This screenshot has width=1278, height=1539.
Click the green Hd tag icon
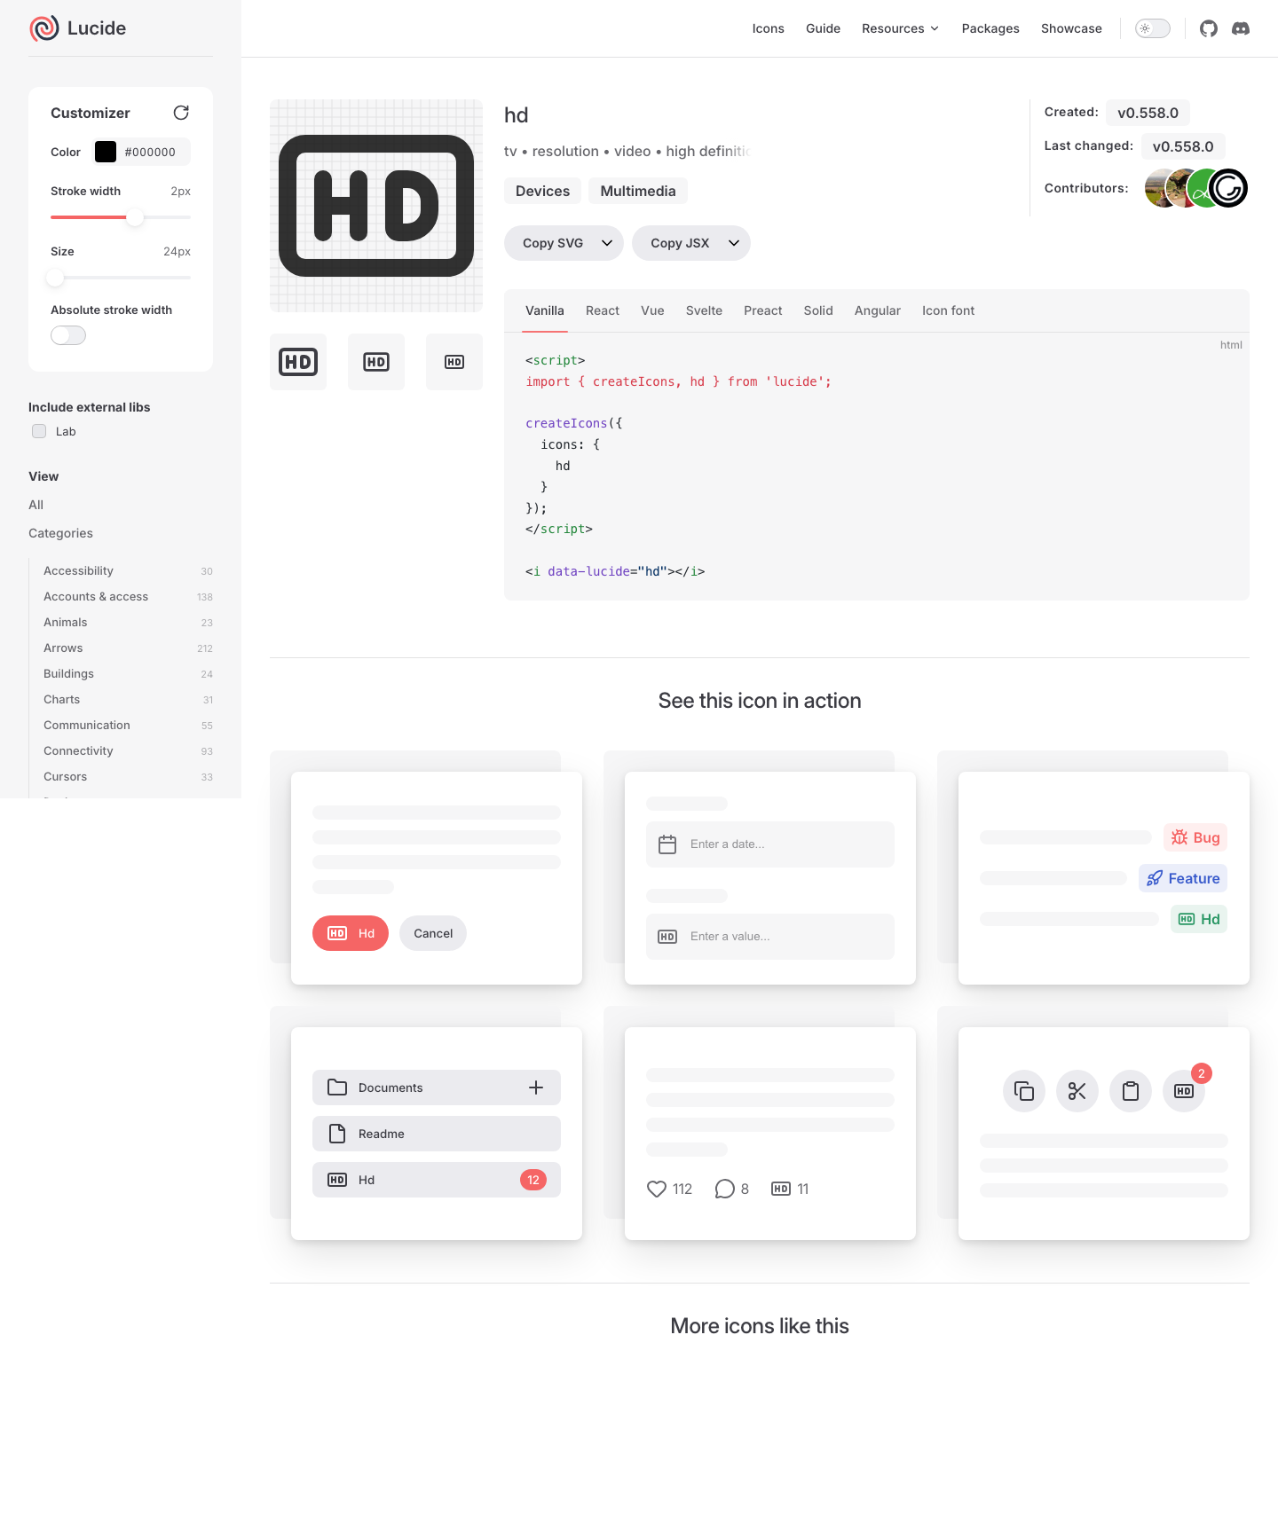(x=1187, y=919)
